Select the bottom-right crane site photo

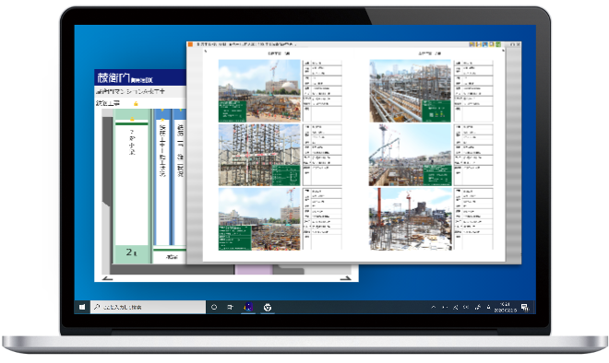coord(410,218)
